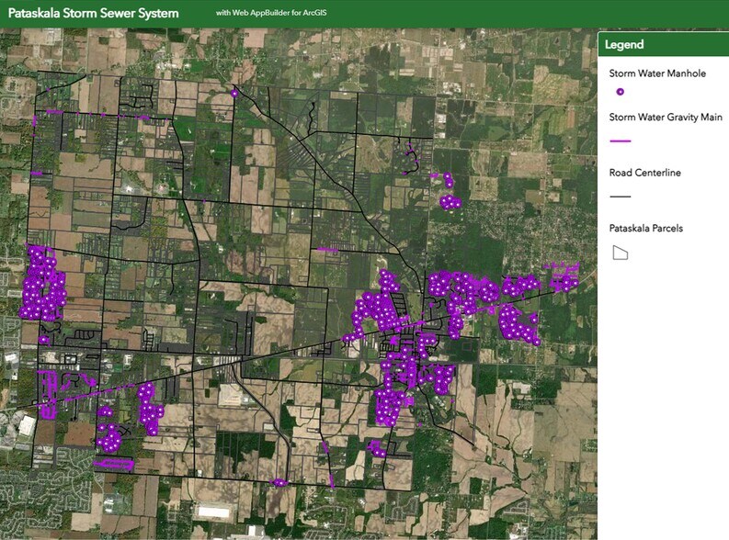Select the Storm Water Gravity Main label

point(666,118)
